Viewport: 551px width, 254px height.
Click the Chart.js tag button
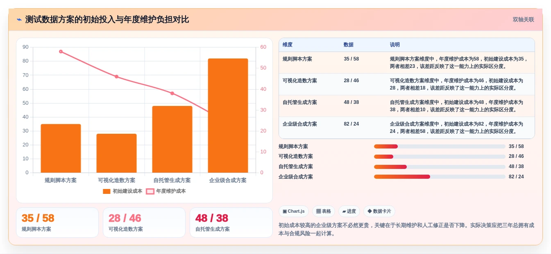click(293, 211)
